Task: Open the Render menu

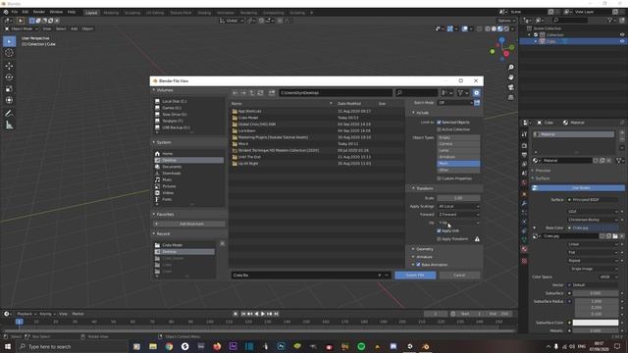Action: pyautogui.click(x=39, y=12)
